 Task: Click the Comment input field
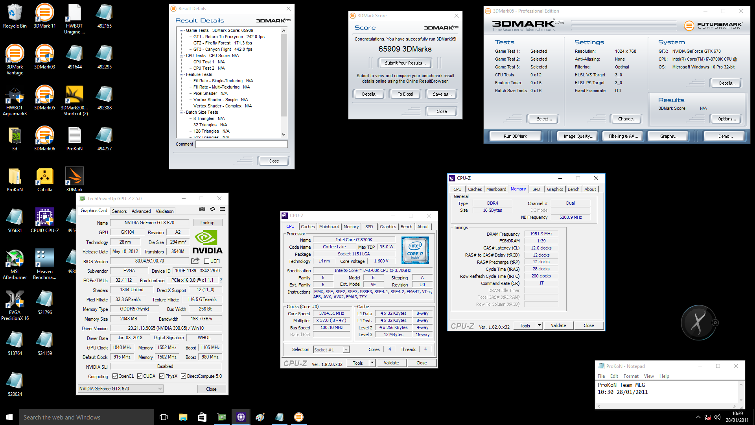tap(241, 144)
